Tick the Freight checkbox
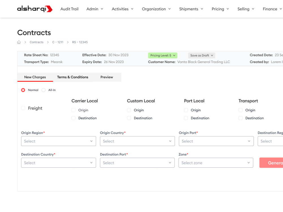 pyautogui.click(x=23, y=108)
